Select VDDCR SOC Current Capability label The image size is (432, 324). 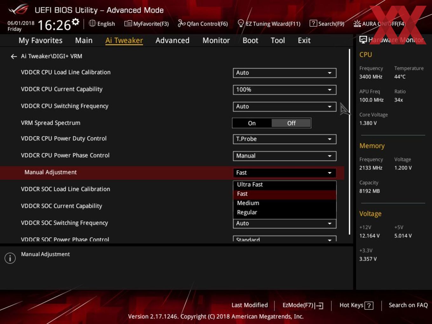tap(61, 206)
